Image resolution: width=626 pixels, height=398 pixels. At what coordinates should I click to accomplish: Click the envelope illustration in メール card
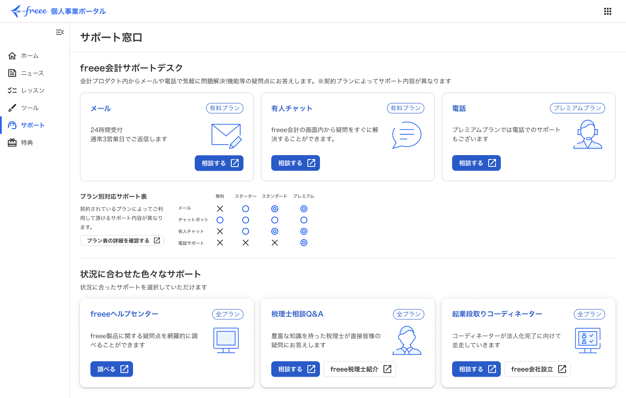[226, 136]
